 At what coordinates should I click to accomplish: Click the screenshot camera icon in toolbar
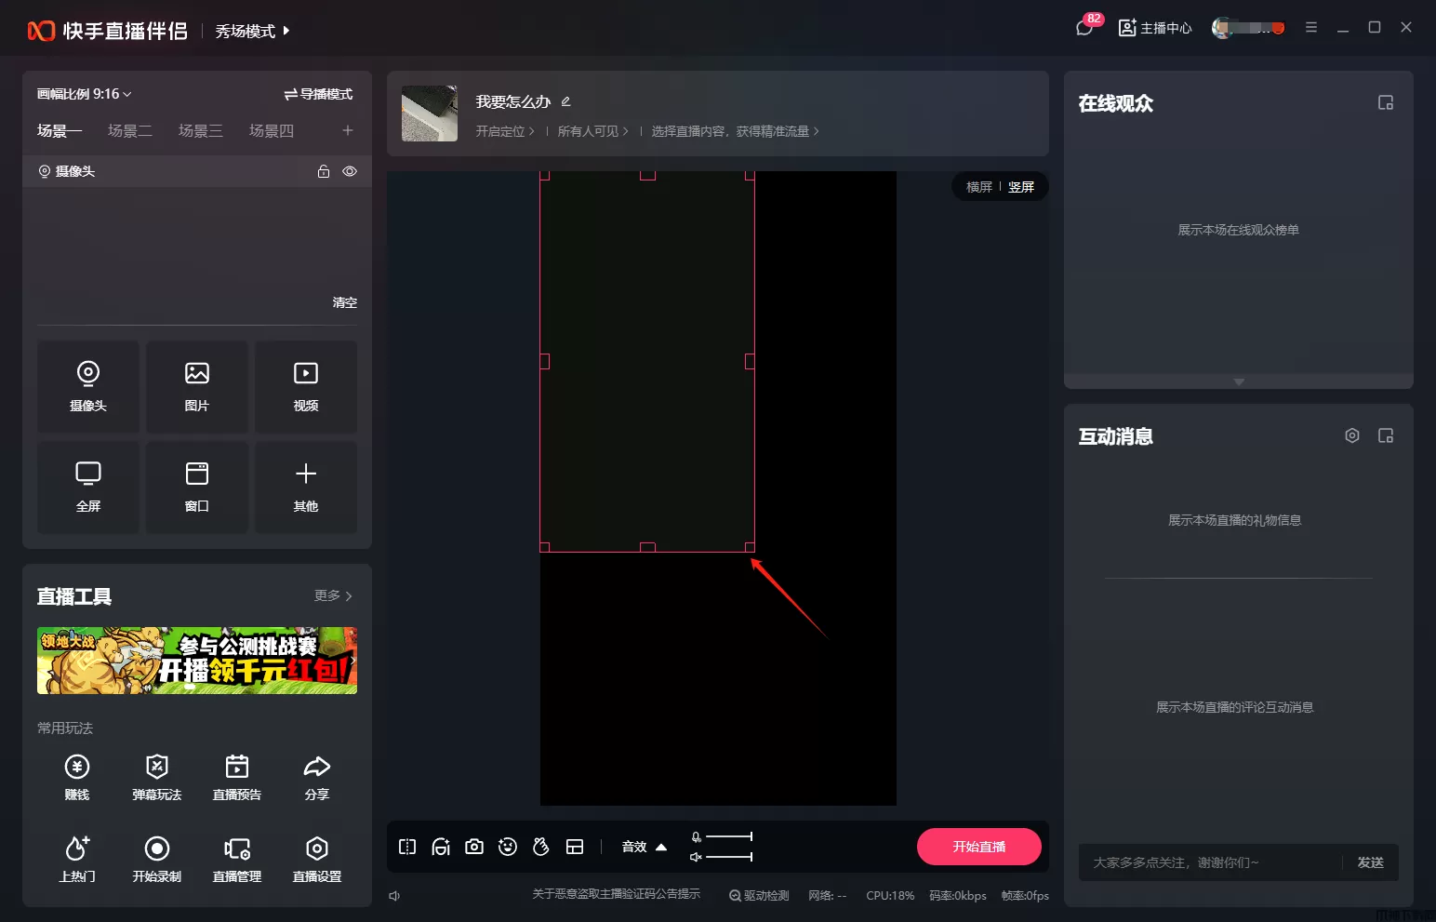474,847
